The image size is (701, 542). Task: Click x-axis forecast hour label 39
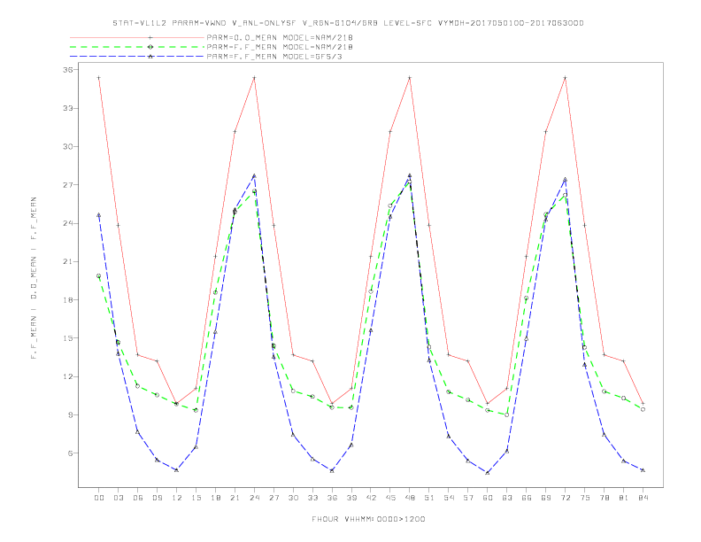351,498
